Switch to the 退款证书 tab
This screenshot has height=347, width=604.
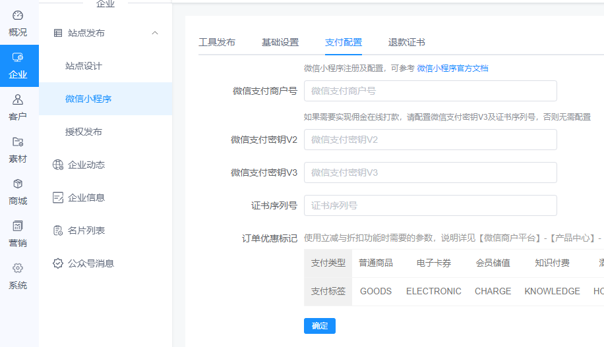coord(406,42)
